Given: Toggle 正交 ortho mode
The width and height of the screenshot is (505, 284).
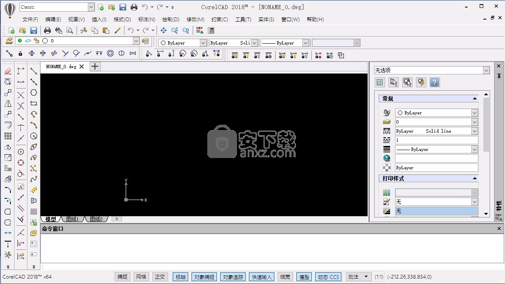Looking at the screenshot, I should click(160, 277).
